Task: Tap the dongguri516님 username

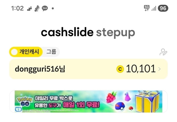Action: [40, 69]
